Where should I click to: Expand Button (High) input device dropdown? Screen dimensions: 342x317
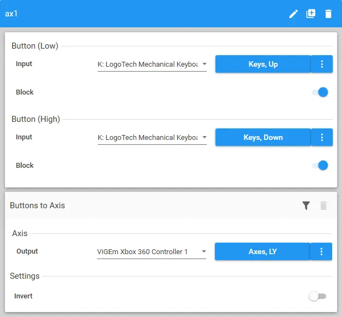tap(152, 138)
